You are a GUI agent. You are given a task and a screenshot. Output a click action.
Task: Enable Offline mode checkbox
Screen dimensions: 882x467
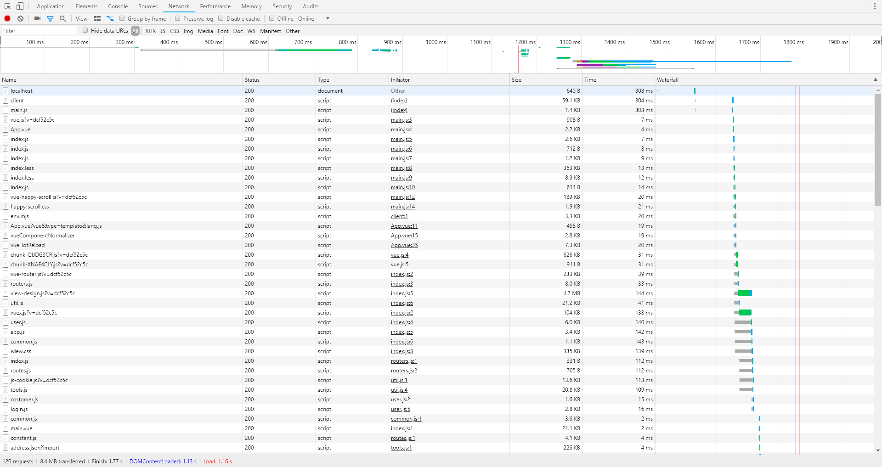pyautogui.click(x=272, y=18)
